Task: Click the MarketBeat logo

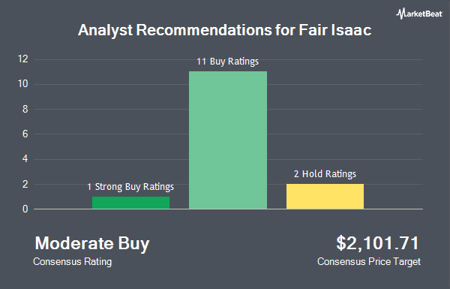Action: (x=419, y=14)
